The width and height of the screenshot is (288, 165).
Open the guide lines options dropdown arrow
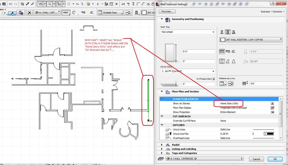click(x=44, y=4)
